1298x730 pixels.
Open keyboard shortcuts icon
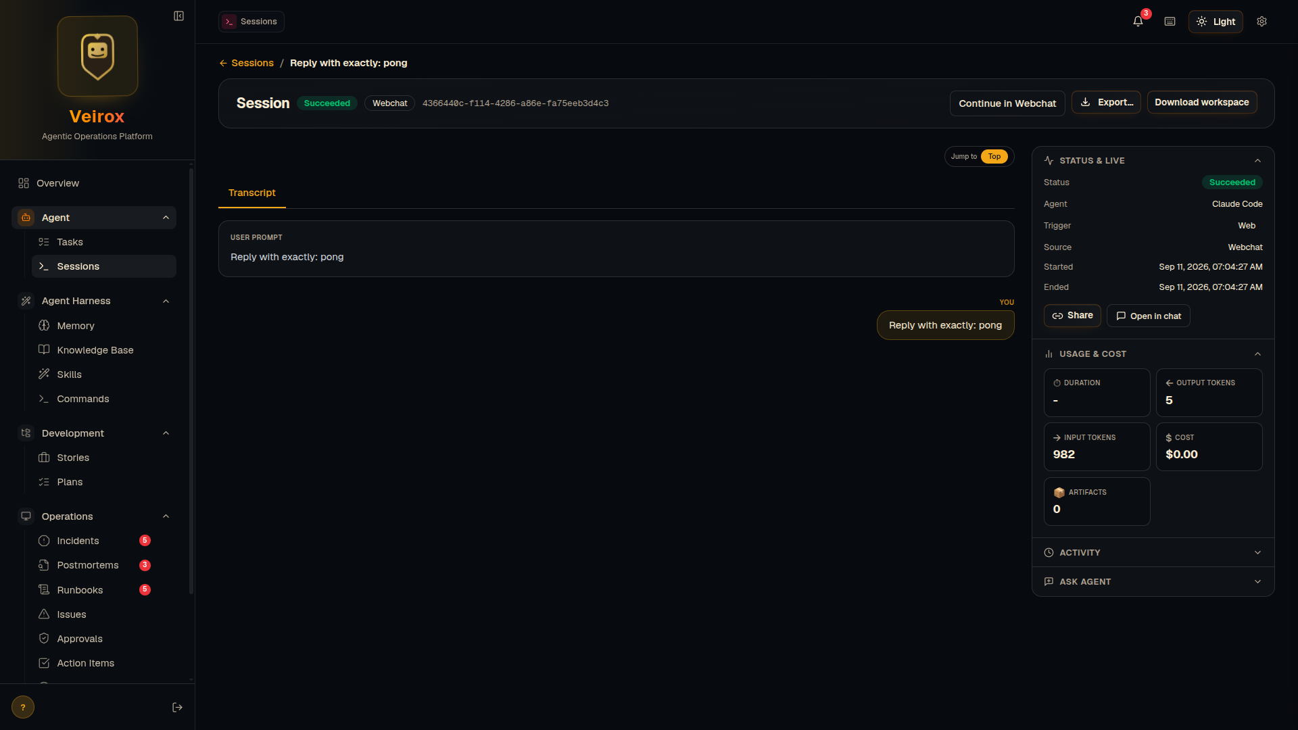[1170, 22]
